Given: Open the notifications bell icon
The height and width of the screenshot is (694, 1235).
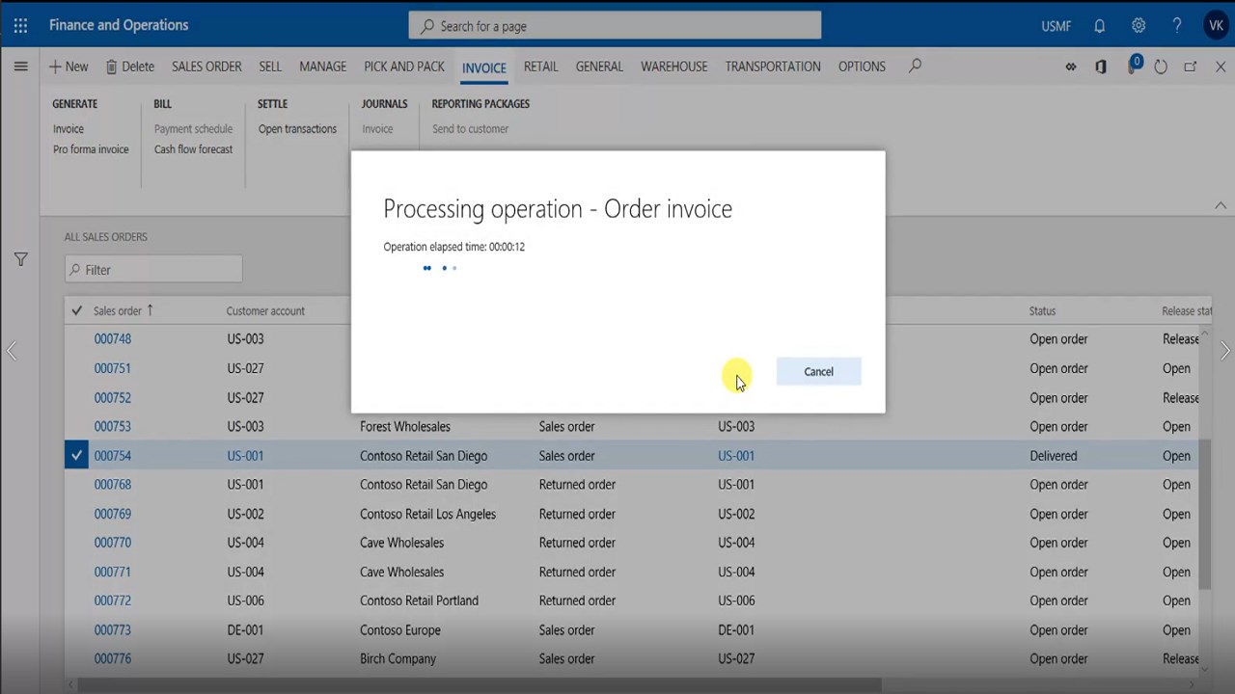Looking at the screenshot, I should point(1100,26).
